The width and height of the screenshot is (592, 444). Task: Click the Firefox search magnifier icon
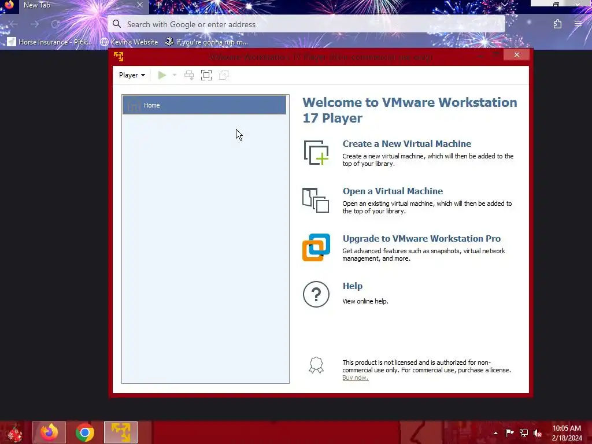pyautogui.click(x=117, y=24)
